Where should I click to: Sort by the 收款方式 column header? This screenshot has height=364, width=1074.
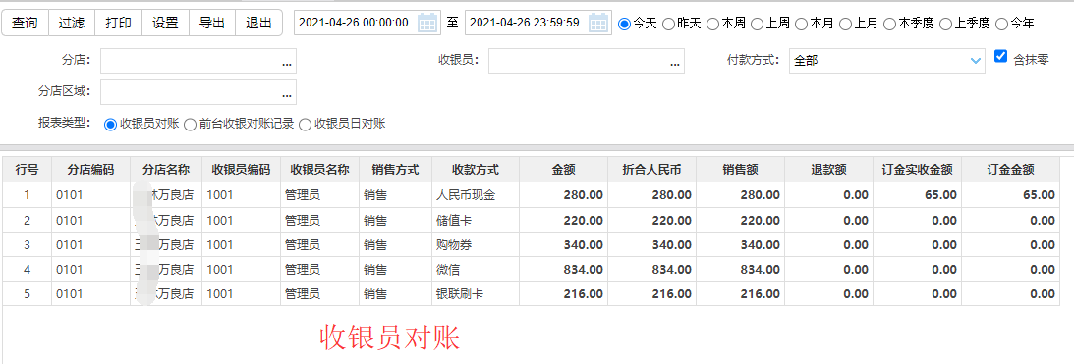click(476, 169)
